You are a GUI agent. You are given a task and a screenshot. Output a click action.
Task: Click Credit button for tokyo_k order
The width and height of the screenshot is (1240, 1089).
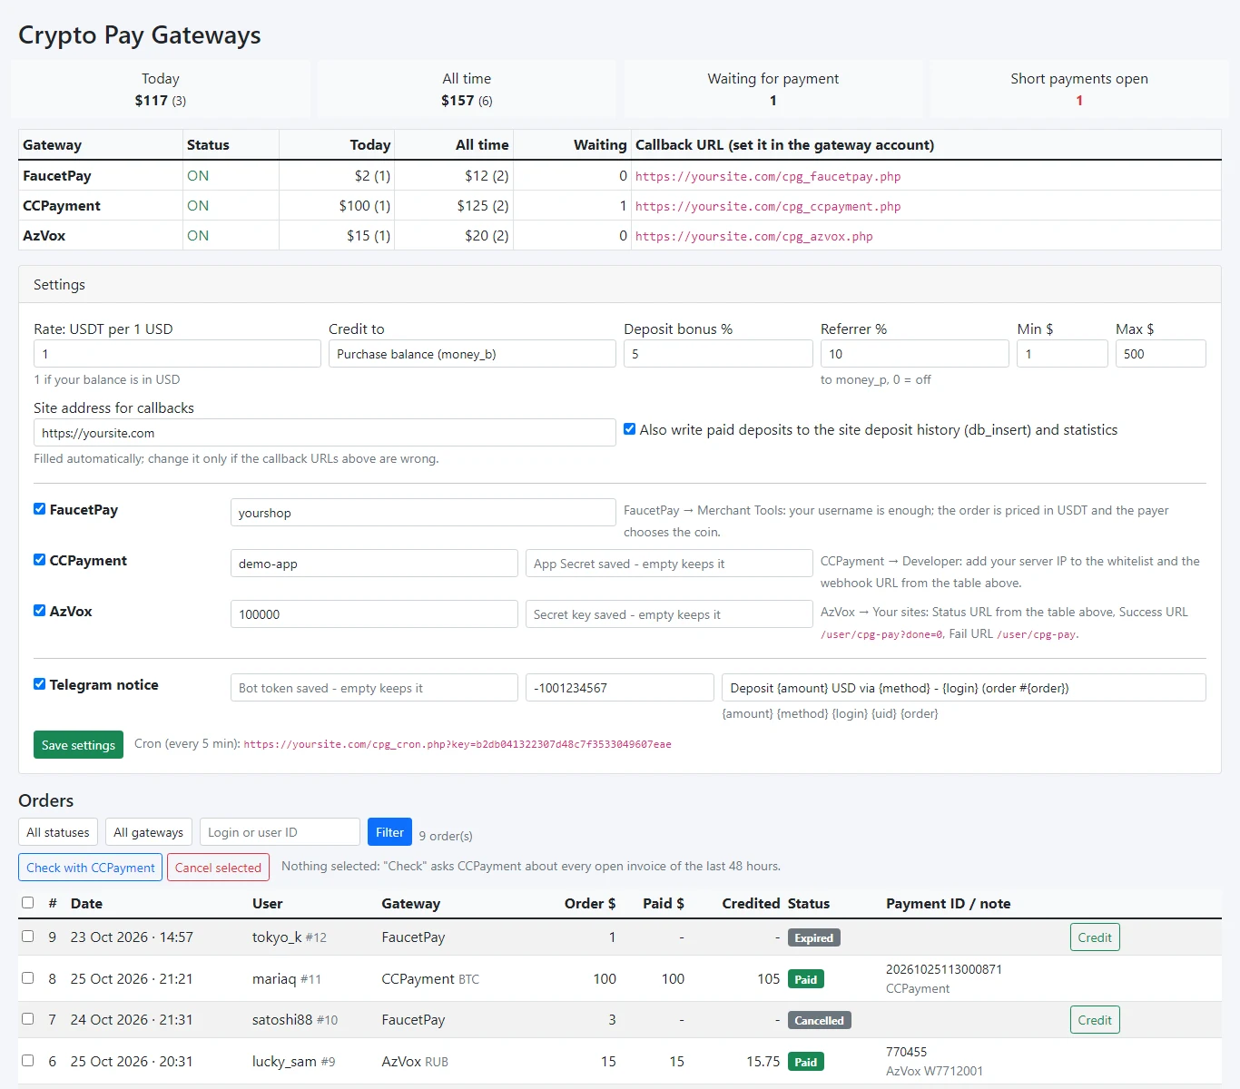[x=1095, y=937]
